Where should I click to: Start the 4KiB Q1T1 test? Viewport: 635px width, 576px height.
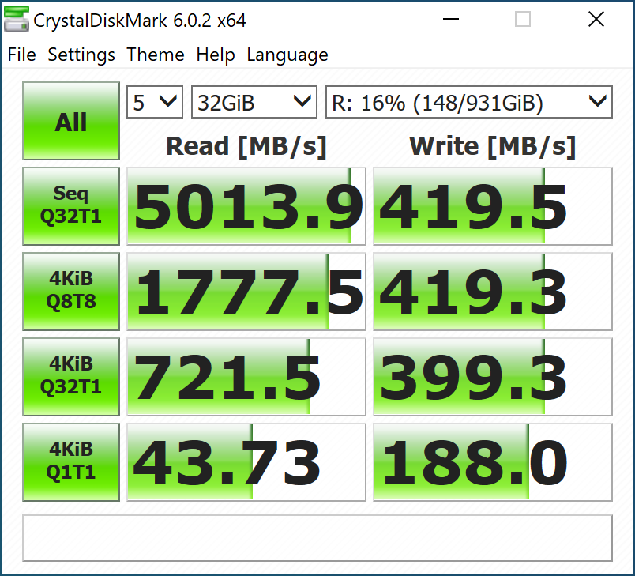pyautogui.click(x=71, y=462)
